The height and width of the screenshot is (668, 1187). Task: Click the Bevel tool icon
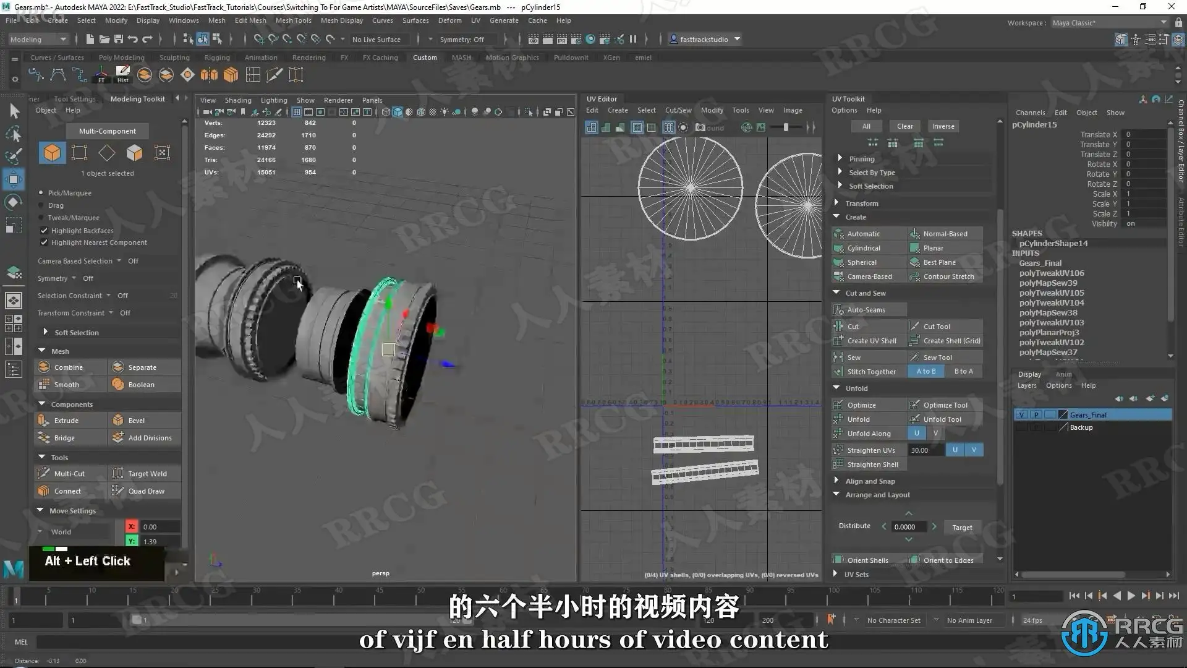[x=118, y=420]
